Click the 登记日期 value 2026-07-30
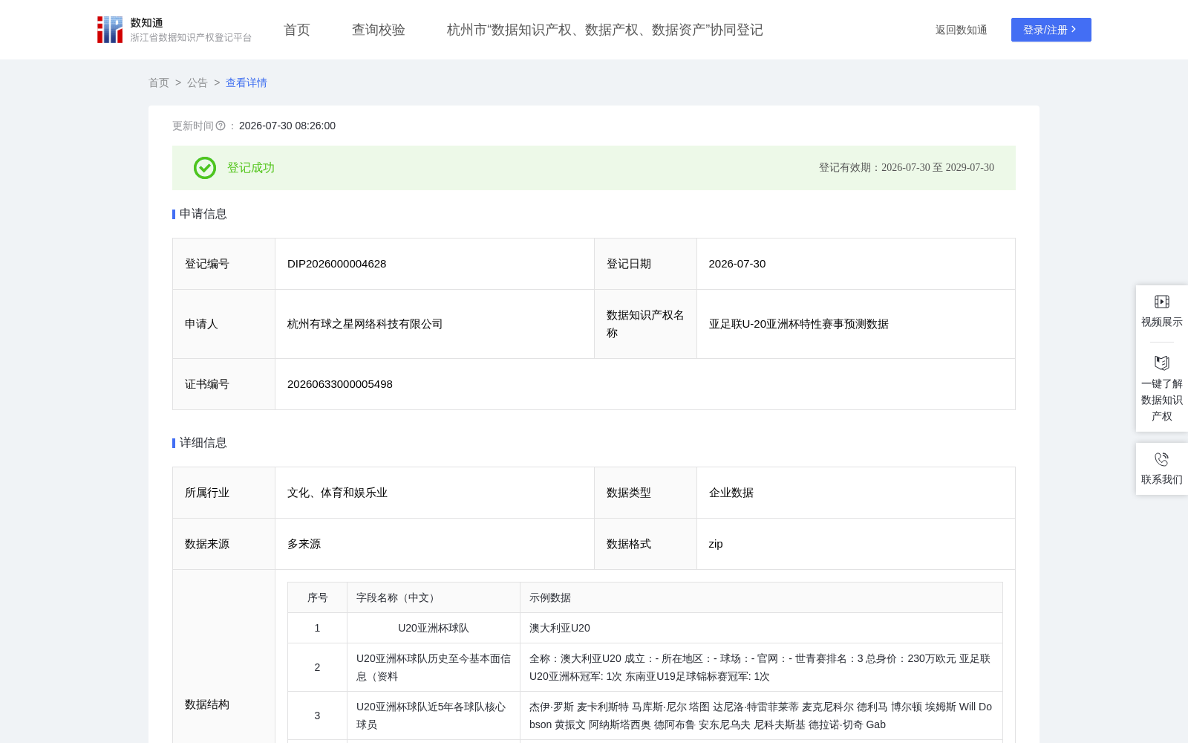This screenshot has height=743, width=1188. coord(737,264)
